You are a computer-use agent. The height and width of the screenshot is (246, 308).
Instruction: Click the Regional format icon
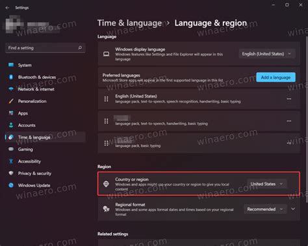pyautogui.click(x=106, y=209)
